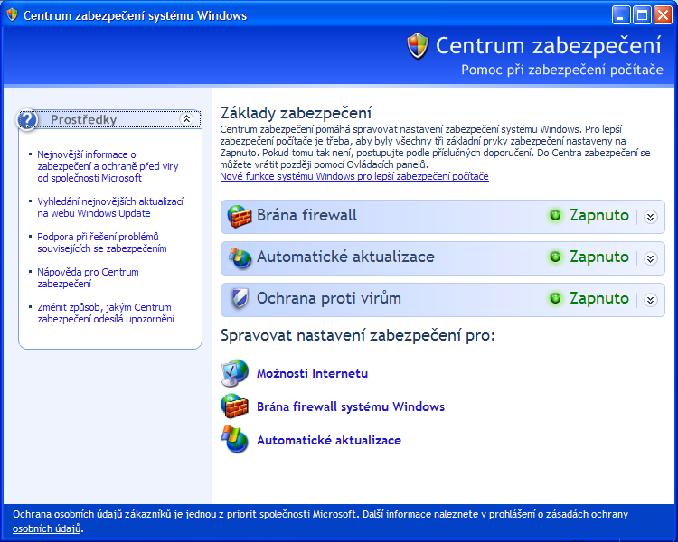The width and height of the screenshot is (678, 542).
Task: Click the Brána firewall section header text
Action: tap(306, 215)
